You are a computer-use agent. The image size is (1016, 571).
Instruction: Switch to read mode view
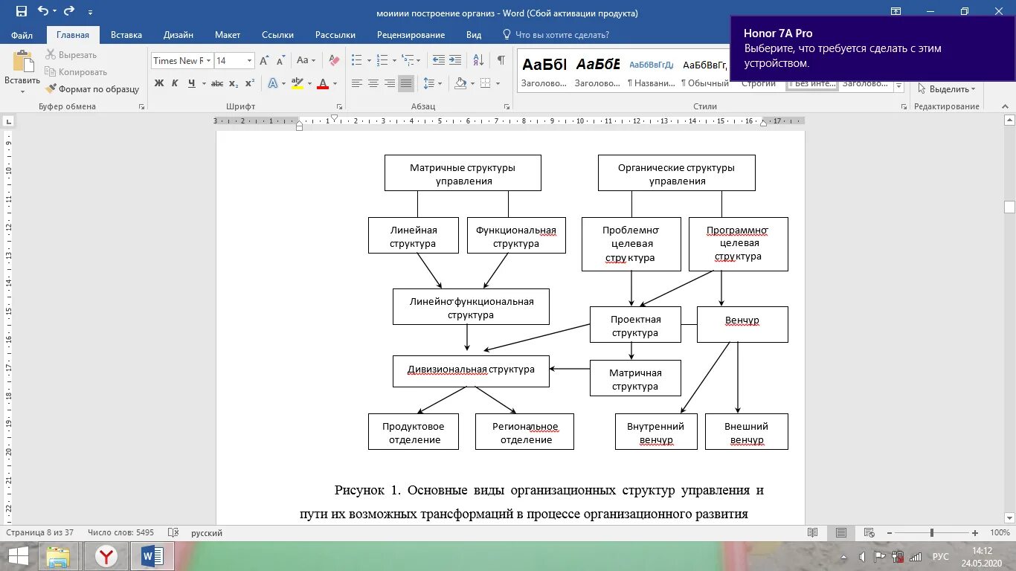[813, 533]
